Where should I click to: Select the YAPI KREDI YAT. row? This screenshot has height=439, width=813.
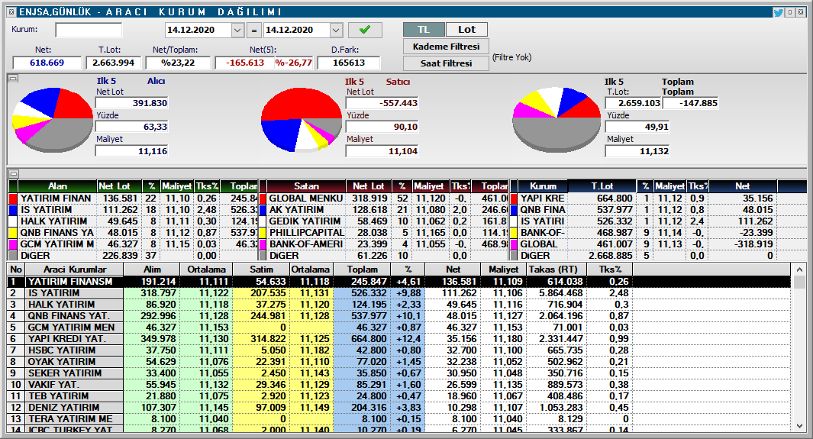pyautogui.click(x=399, y=338)
